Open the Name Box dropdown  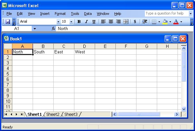pyautogui.click(x=35, y=29)
